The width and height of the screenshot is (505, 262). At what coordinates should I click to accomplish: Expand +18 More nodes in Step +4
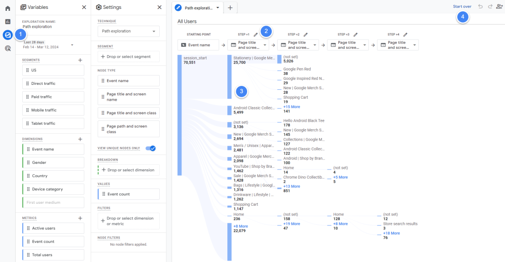point(391,233)
